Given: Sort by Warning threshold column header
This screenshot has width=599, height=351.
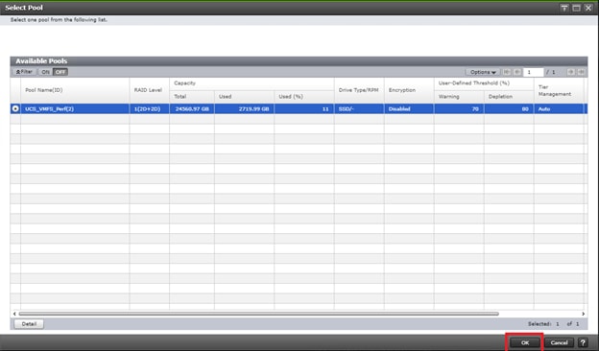Looking at the screenshot, I should [459, 97].
